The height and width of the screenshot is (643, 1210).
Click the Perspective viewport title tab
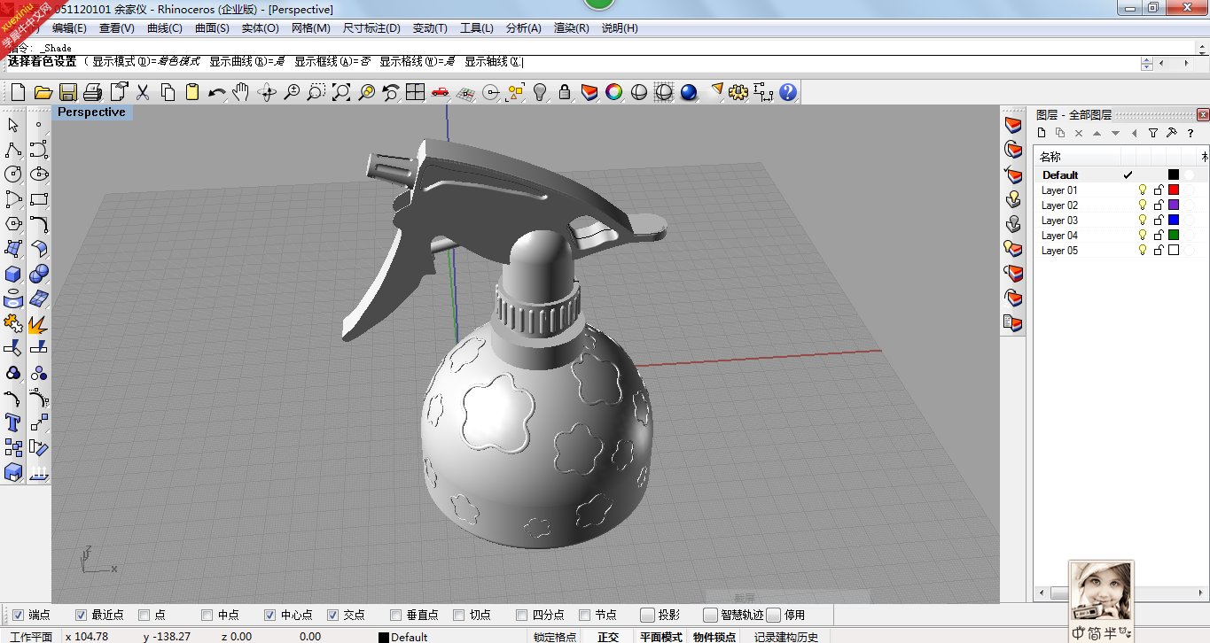[x=91, y=112]
